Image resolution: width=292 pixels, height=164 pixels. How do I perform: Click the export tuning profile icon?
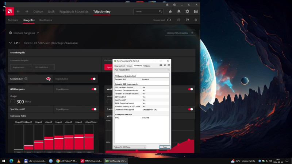click(187, 20)
